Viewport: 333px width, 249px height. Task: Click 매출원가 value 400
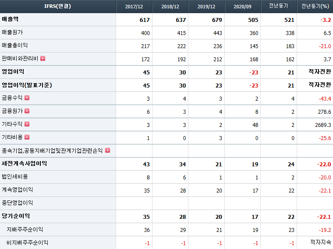pos(145,33)
